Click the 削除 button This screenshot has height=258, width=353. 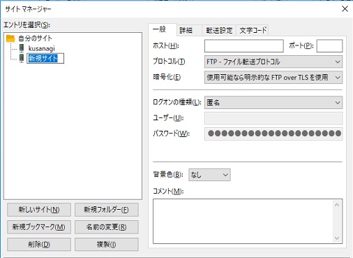[39, 244]
